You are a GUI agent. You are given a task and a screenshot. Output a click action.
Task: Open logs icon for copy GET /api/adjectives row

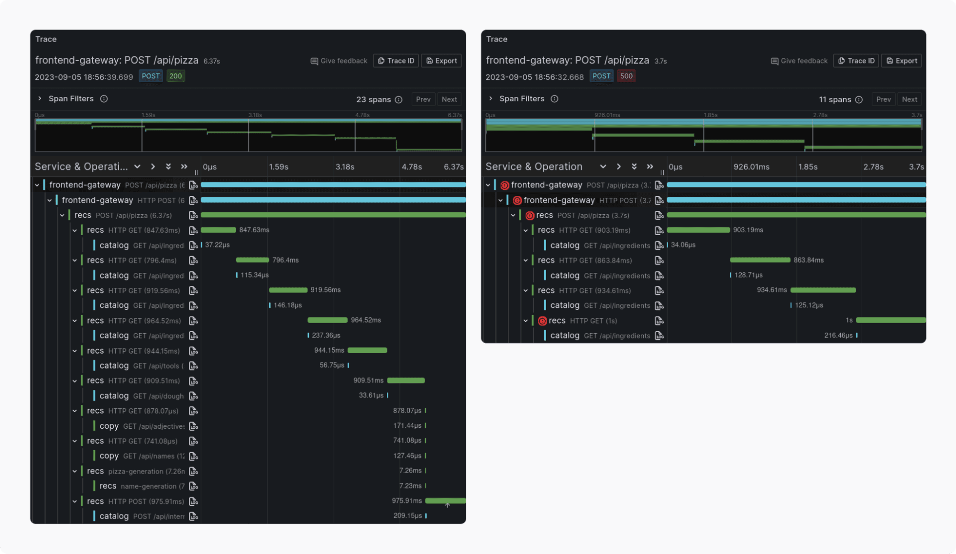coord(193,426)
